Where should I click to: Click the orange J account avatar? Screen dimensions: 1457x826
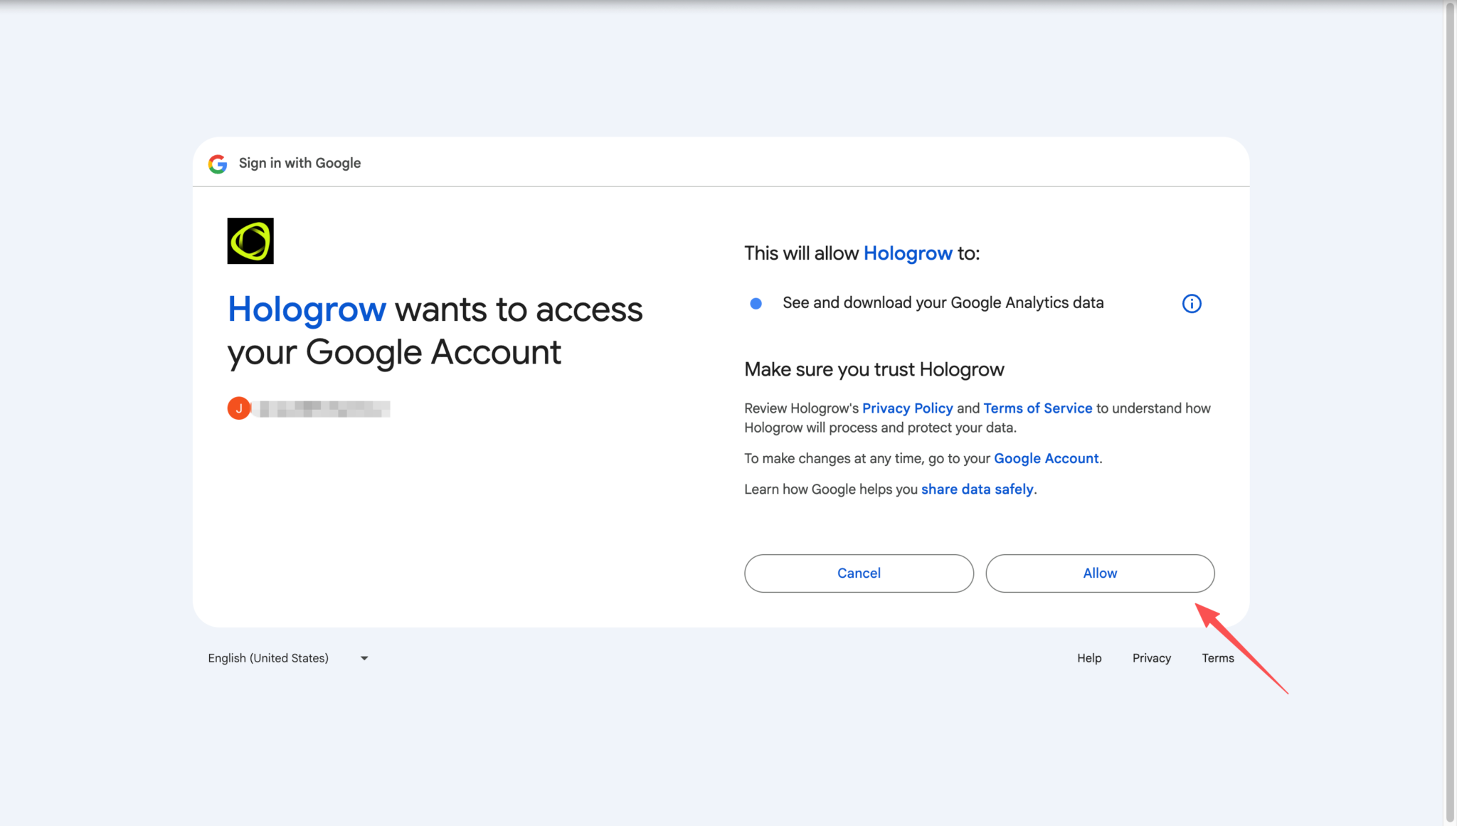(239, 408)
